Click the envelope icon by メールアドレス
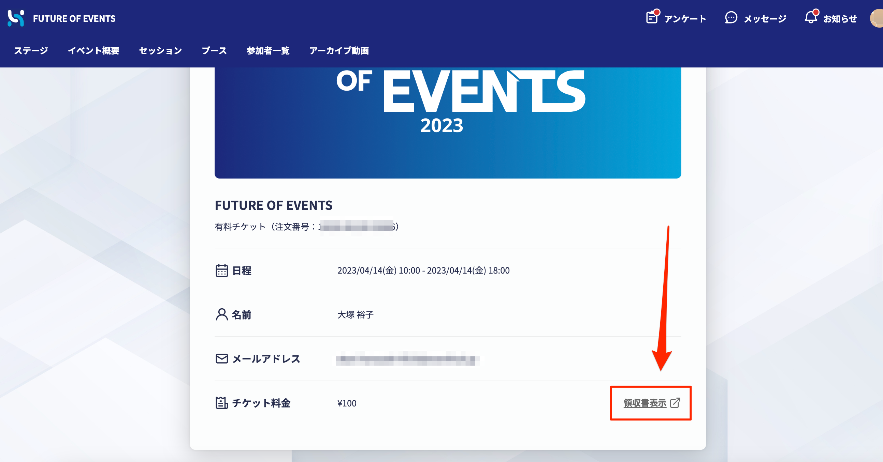 pyautogui.click(x=221, y=359)
